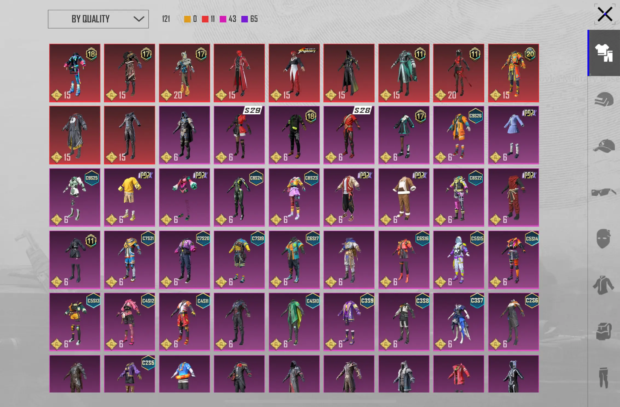Choose the C9S26 orange jacket outfit
The image size is (620, 407).
click(x=459, y=135)
